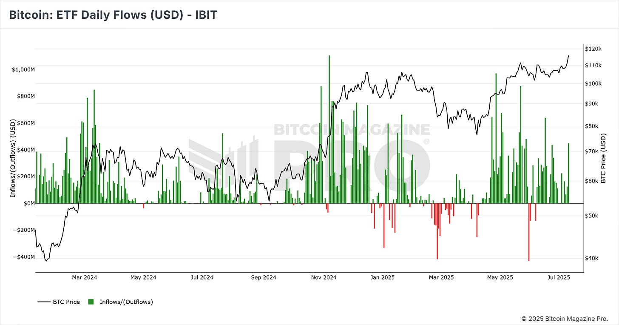Click the '$100k' right axis label
The height and width of the screenshot is (325, 619).
pyautogui.click(x=593, y=83)
